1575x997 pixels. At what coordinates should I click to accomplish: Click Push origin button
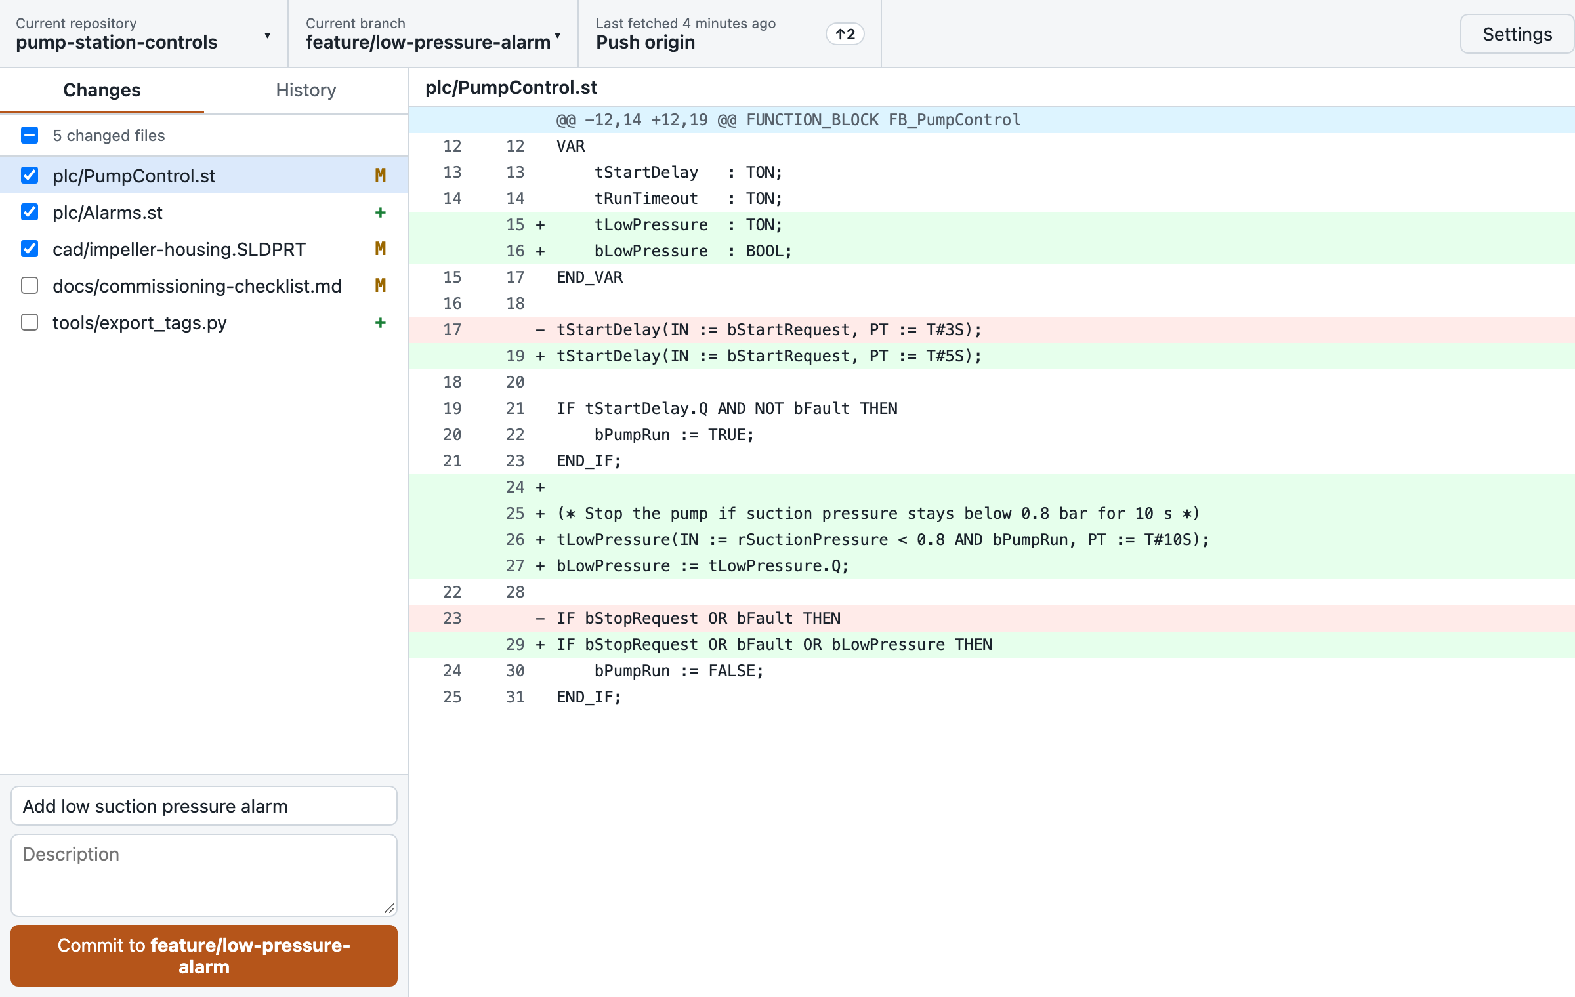tap(730, 33)
